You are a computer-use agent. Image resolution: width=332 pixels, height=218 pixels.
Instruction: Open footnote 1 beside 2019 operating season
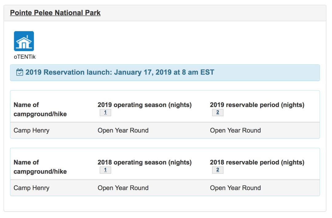coord(105,113)
